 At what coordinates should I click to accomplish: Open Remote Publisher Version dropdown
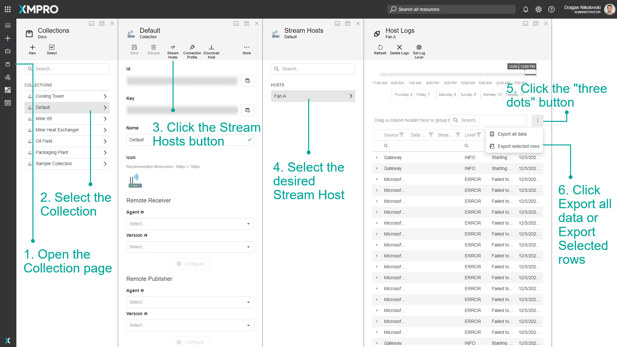click(x=190, y=325)
